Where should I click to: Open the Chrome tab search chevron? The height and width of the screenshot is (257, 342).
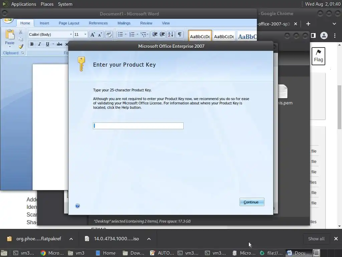(334, 24)
